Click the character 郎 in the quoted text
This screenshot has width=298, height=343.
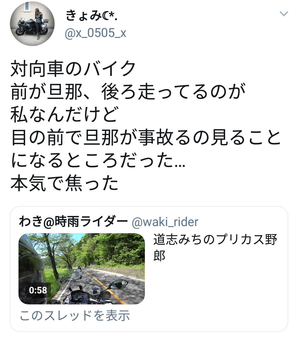pos(159,256)
